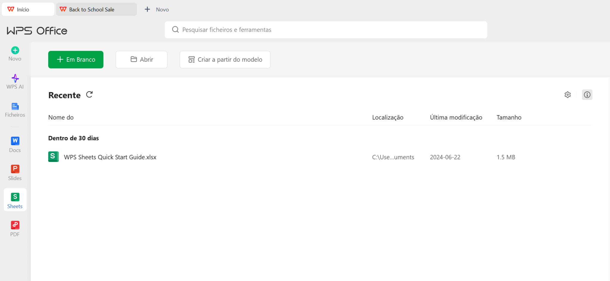610x281 pixels.
Task: Sort by the Localização column header
Action: (388, 117)
